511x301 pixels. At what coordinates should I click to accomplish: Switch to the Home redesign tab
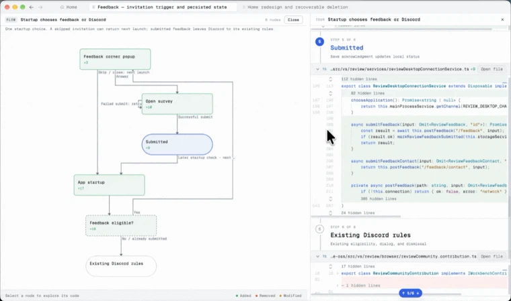click(295, 7)
